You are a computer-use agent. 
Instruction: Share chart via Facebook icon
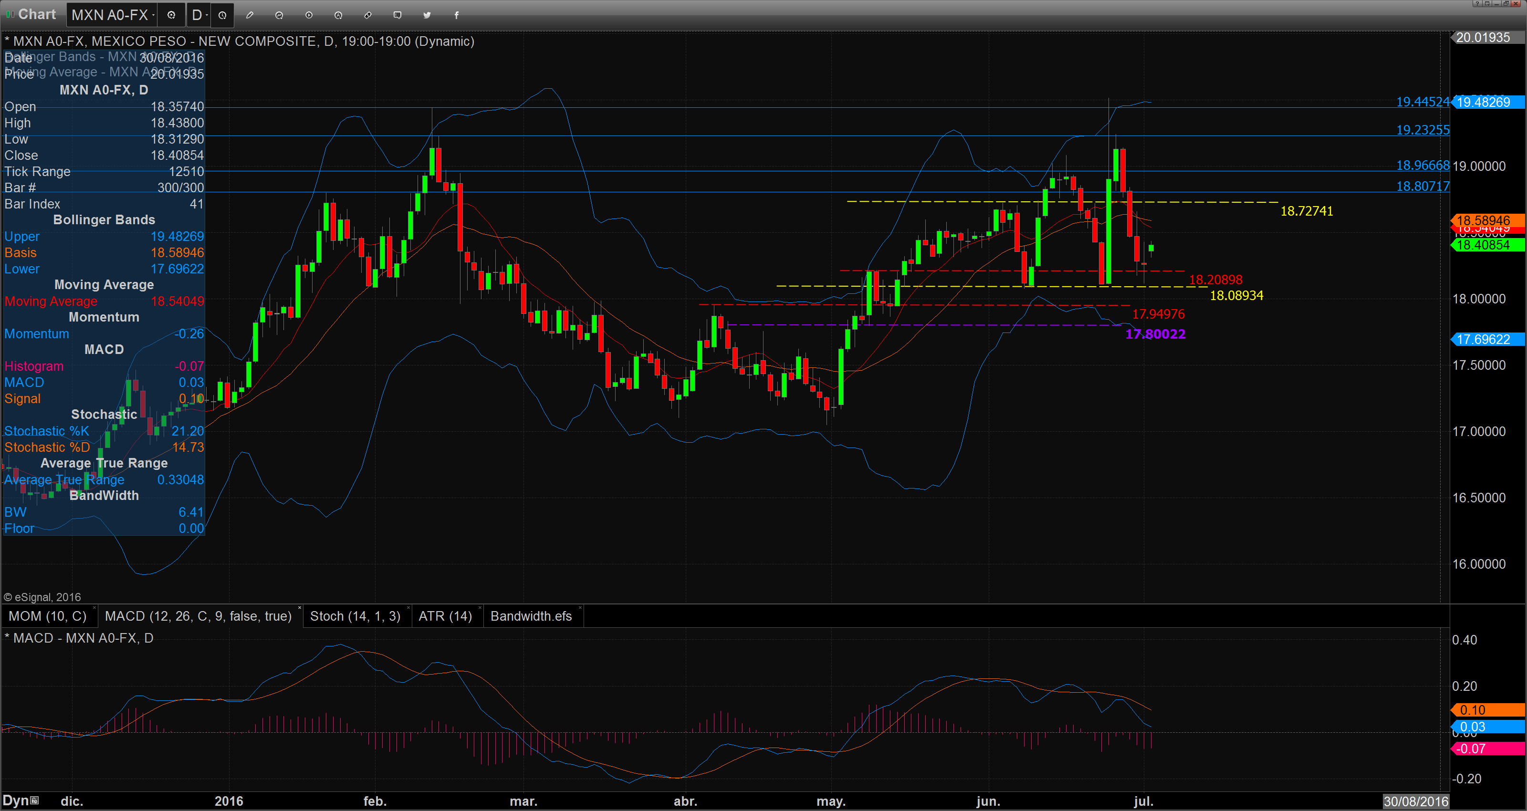coord(457,15)
